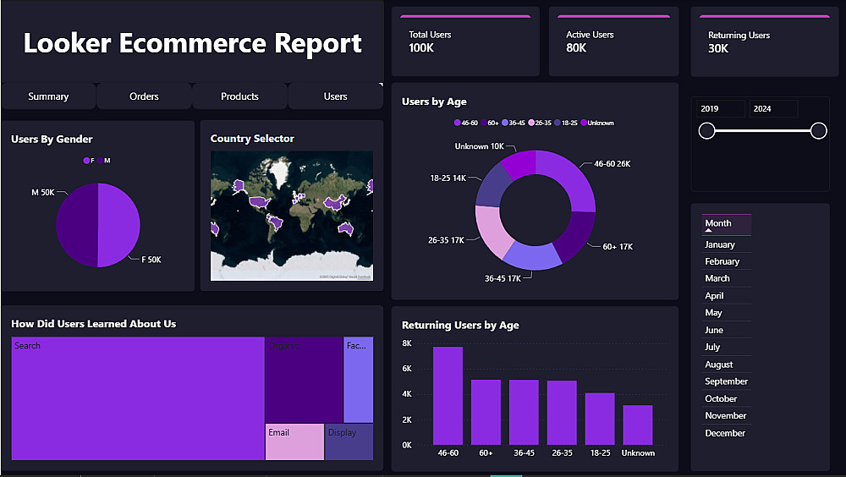This screenshot has height=477, width=846.
Task: Click the 60+ returning users bar
Action: (486, 412)
